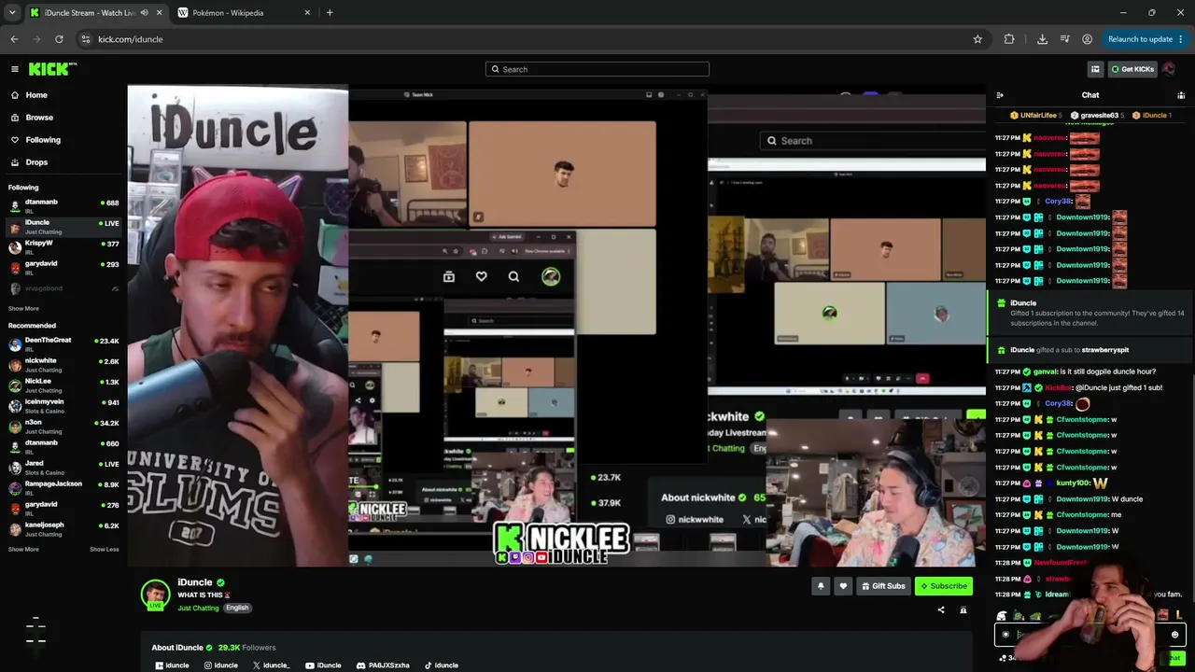
Task: Reload the current page
Action: pos(59,39)
